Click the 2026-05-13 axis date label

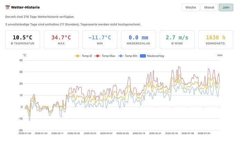139,134
